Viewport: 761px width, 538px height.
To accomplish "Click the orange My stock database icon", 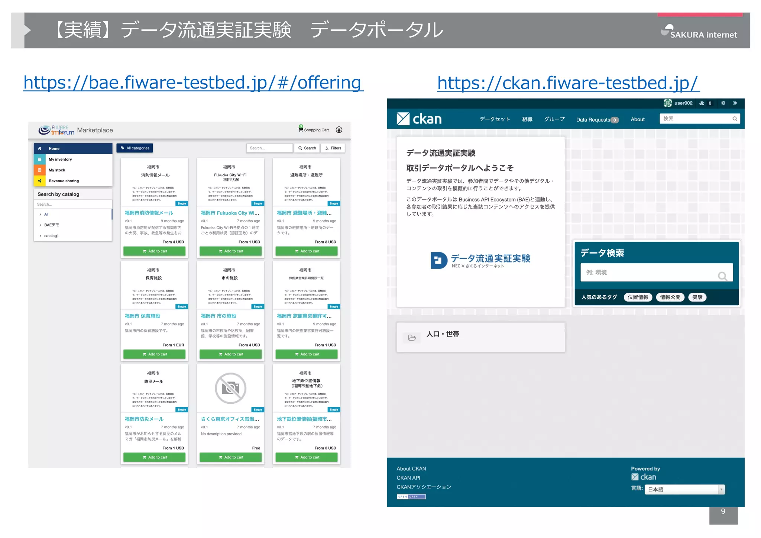I will coord(39,170).
